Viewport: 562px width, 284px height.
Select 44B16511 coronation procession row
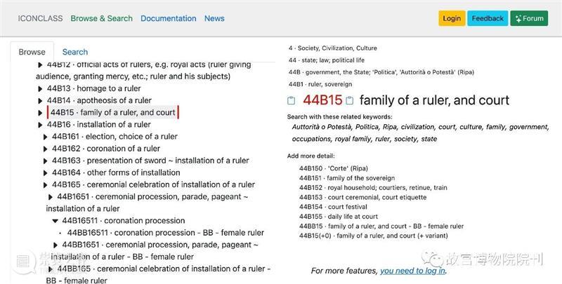click(x=124, y=220)
